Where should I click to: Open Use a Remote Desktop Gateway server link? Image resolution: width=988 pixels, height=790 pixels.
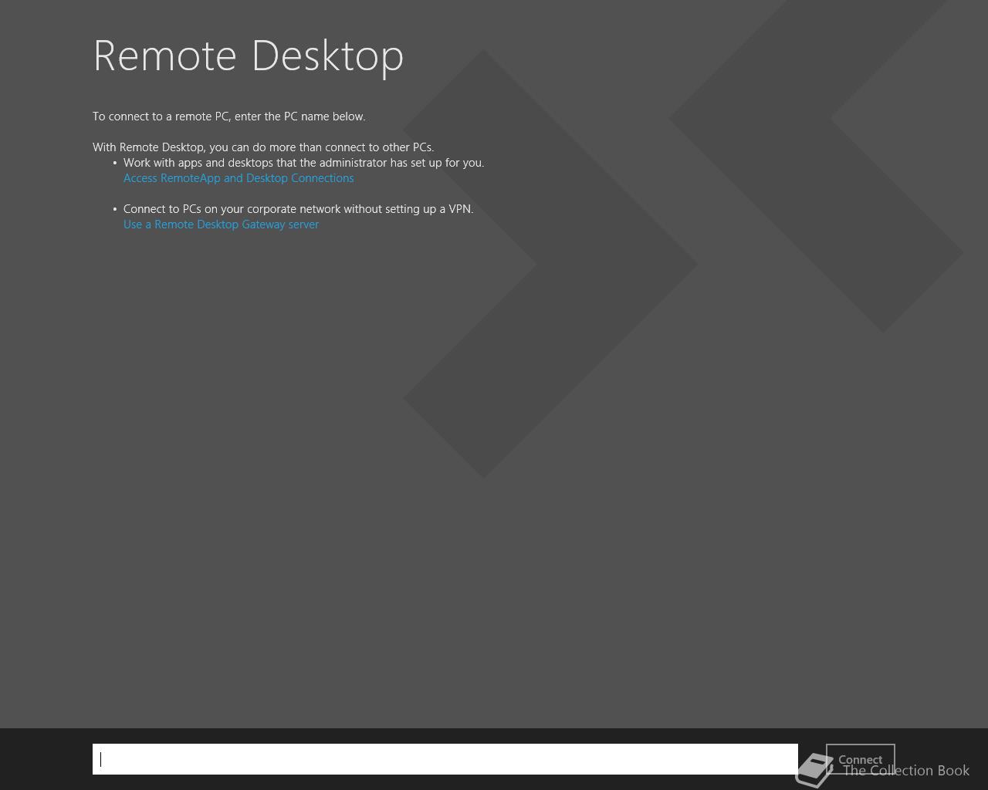coord(221,225)
